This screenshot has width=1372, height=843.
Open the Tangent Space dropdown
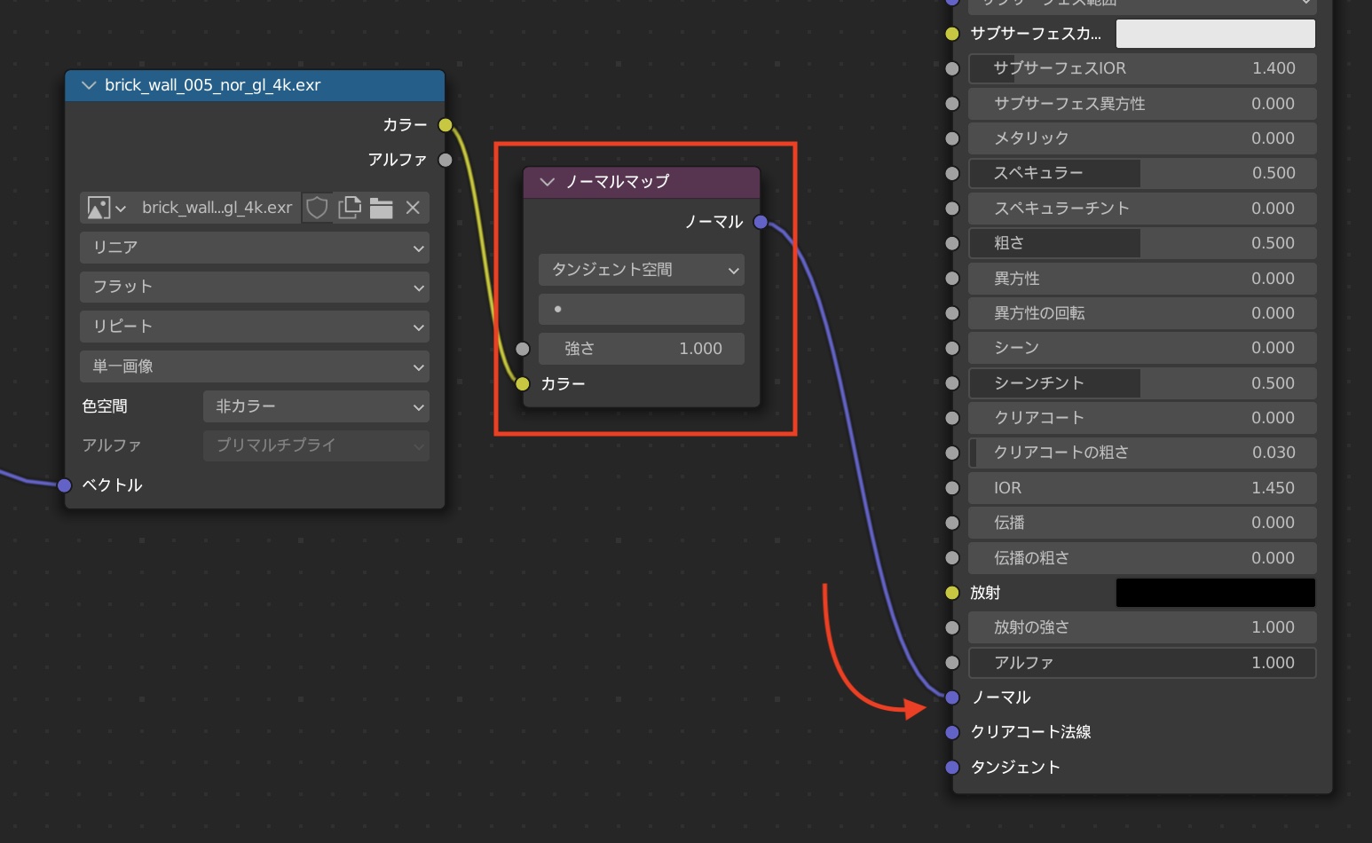click(x=641, y=270)
